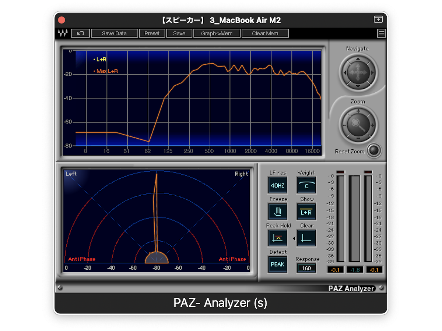This screenshot has width=442, height=331.
Task: Click the Left label in the stereo display
Action: (71, 174)
